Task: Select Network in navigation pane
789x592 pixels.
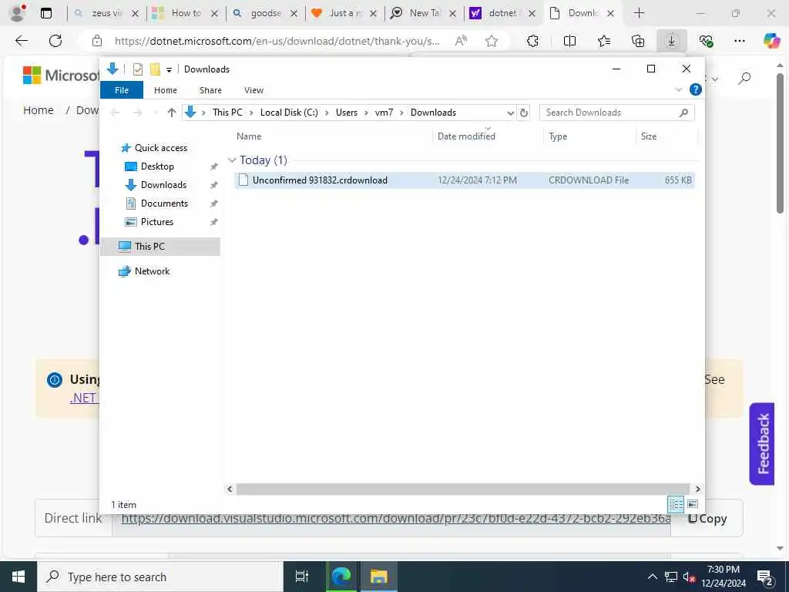Action: pyautogui.click(x=152, y=271)
